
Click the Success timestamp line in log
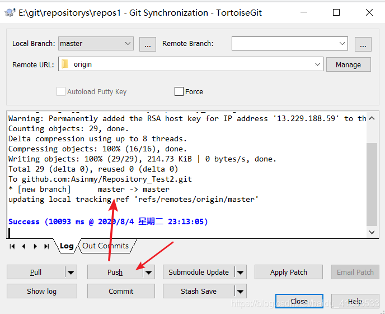pos(108,221)
